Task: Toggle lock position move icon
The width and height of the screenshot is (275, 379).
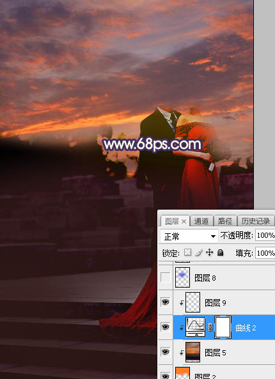Action: point(209,253)
